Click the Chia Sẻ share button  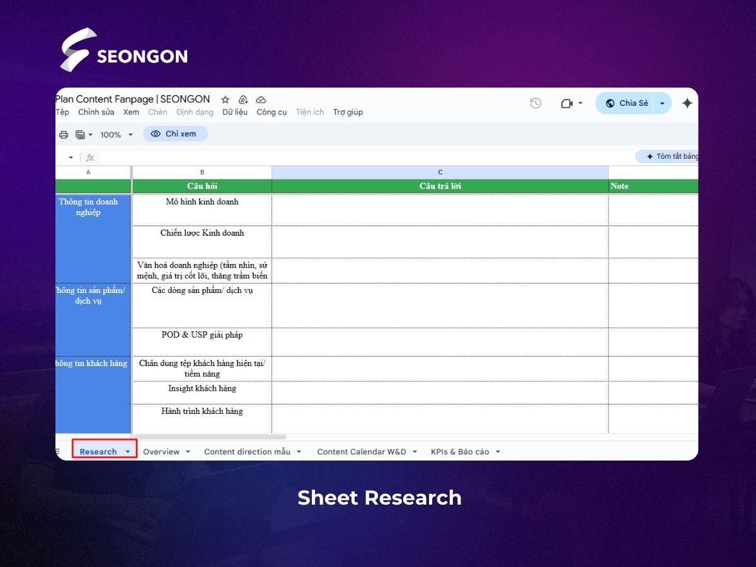tap(625, 103)
